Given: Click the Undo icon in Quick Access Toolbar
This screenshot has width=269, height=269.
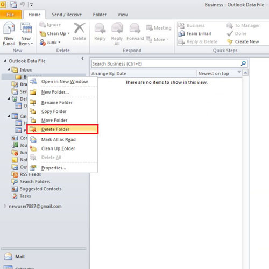Looking at the screenshot, I should tap(23, 4).
